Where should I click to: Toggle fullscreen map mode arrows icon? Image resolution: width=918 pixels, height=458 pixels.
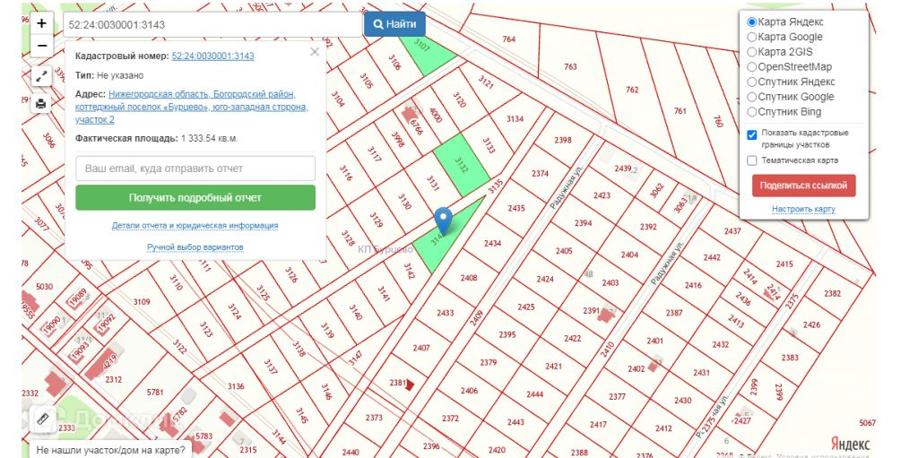click(41, 75)
